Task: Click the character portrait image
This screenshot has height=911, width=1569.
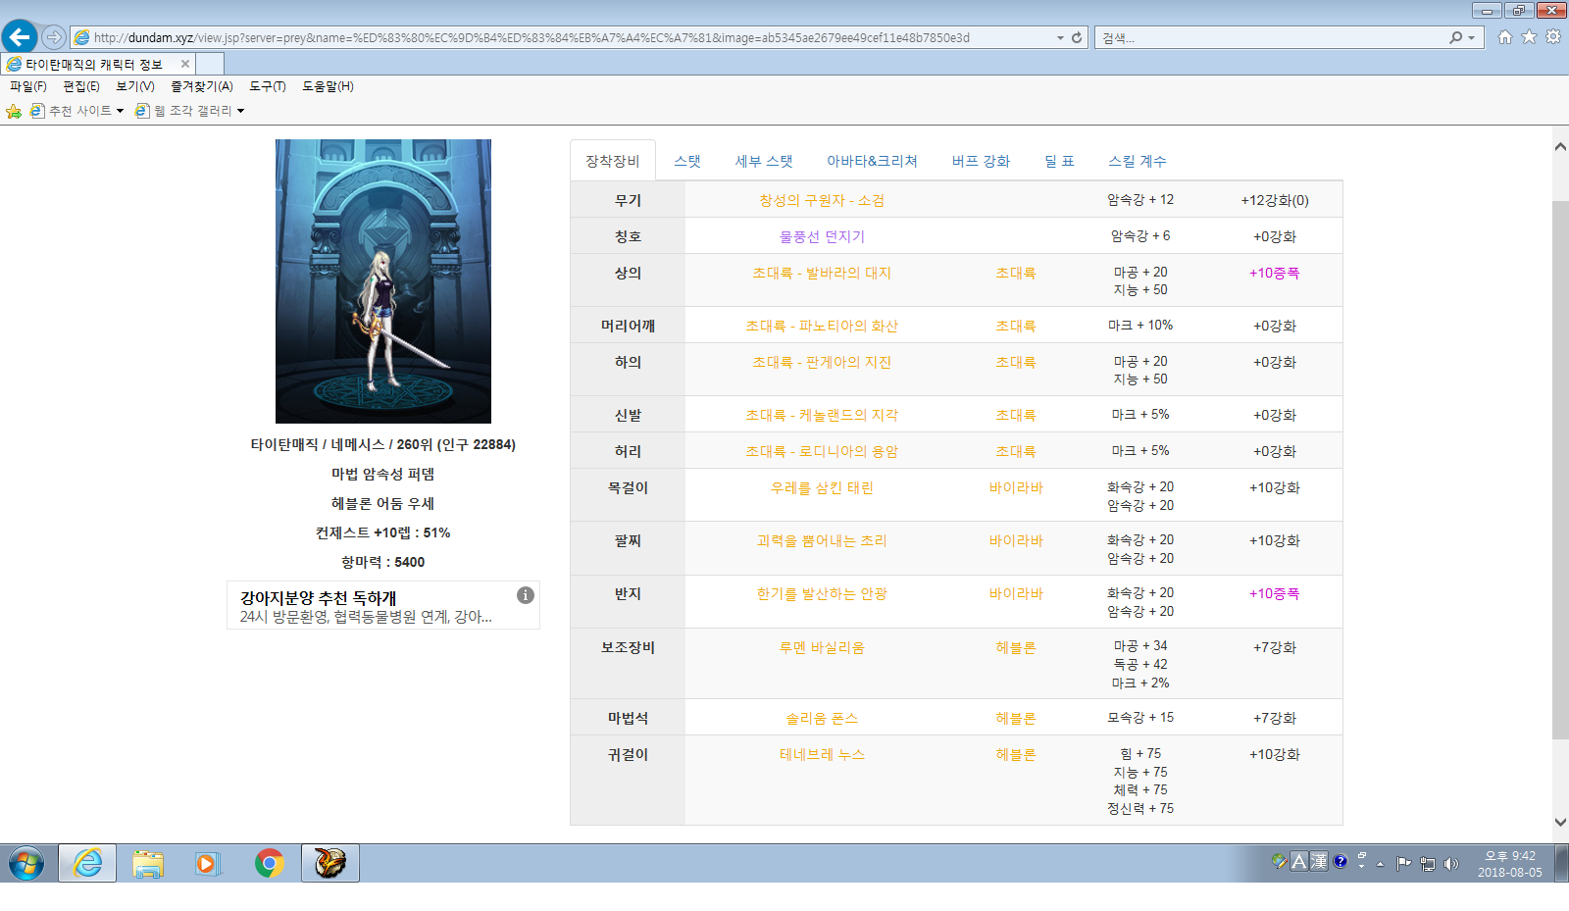Action: [383, 281]
